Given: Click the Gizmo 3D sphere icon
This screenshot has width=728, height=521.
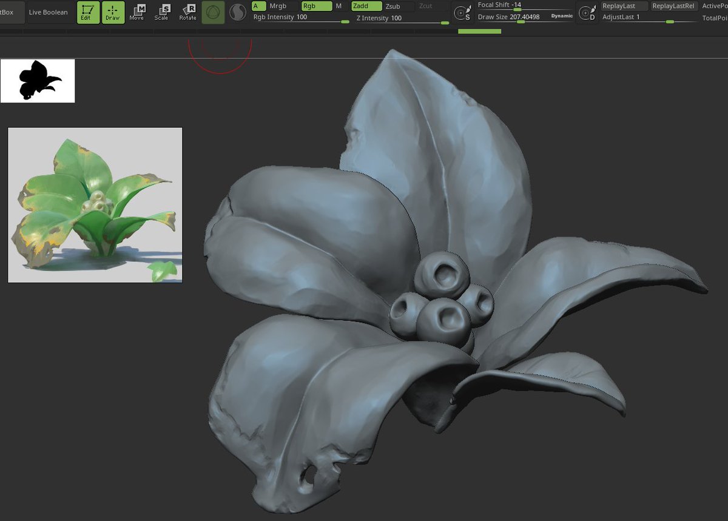Looking at the screenshot, I should click(x=213, y=12).
